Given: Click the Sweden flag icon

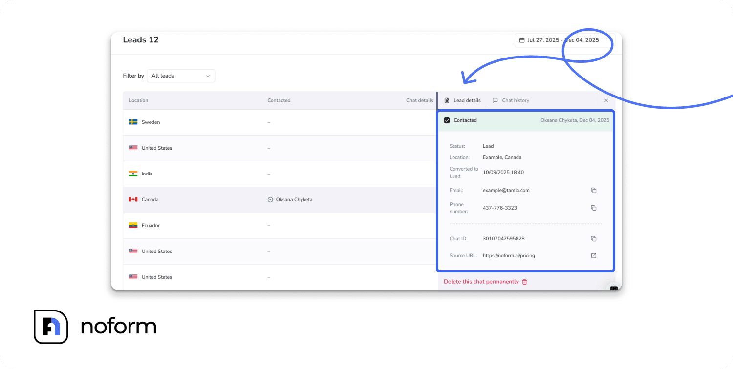Looking at the screenshot, I should tap(132, 122).
